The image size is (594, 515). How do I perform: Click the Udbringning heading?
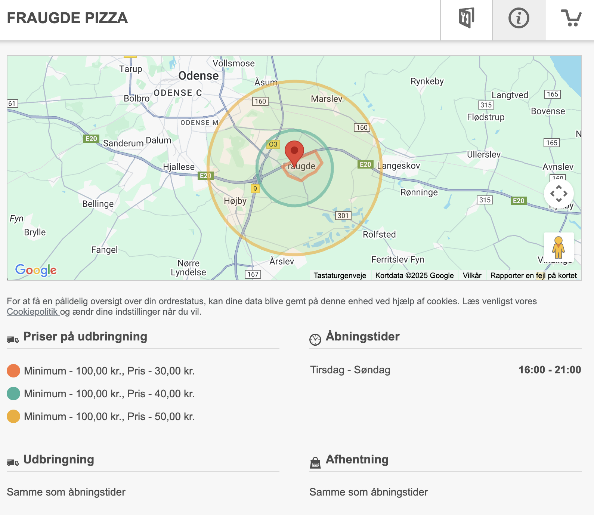pyautogui.click(x=59, y=459)
